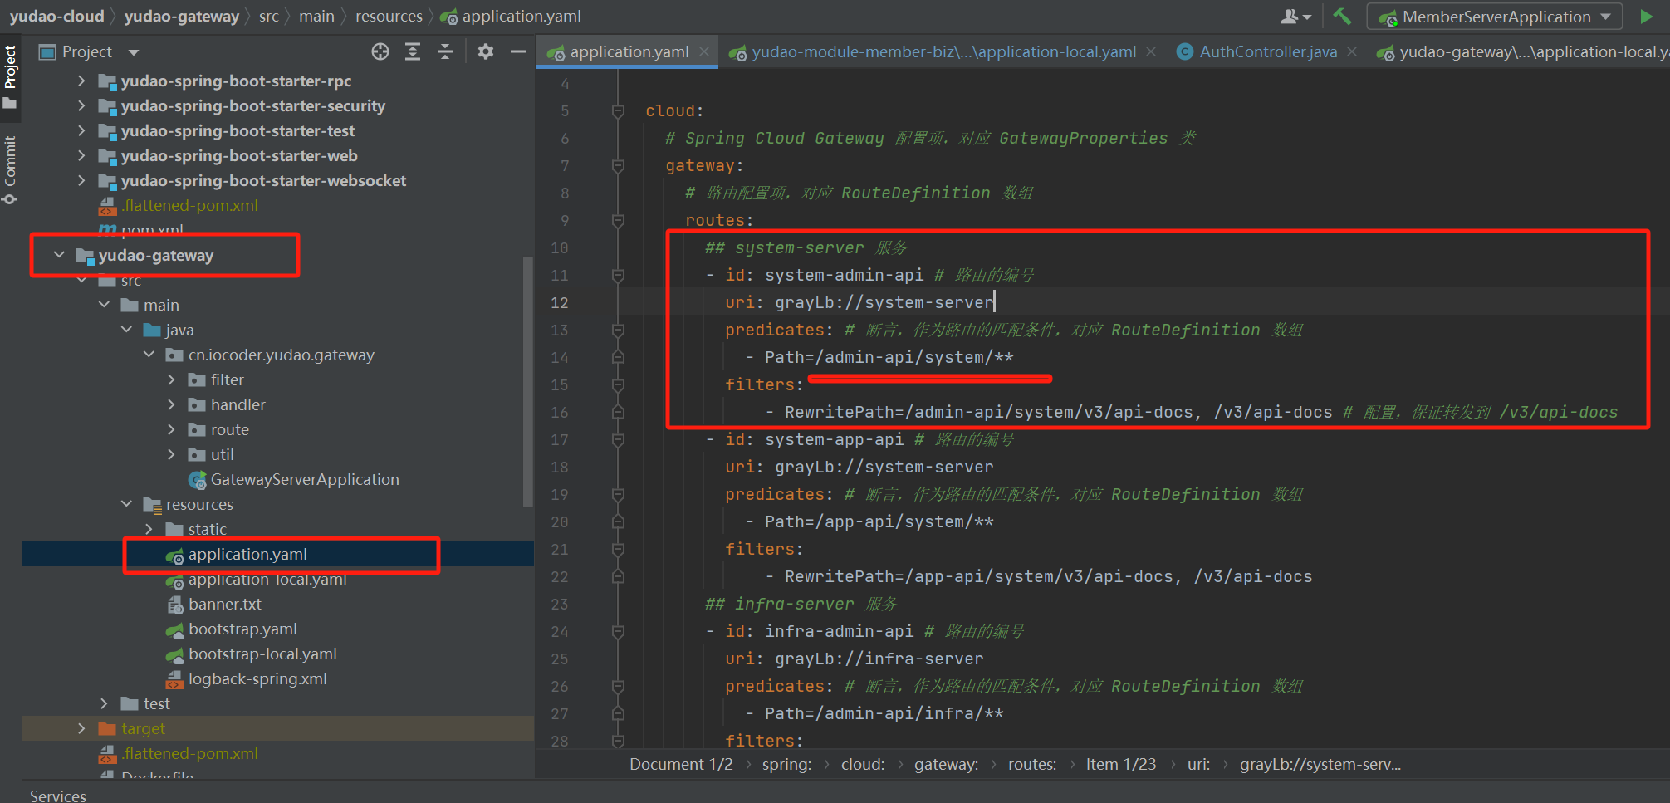Expand the test folder

(x=104, y=703)
